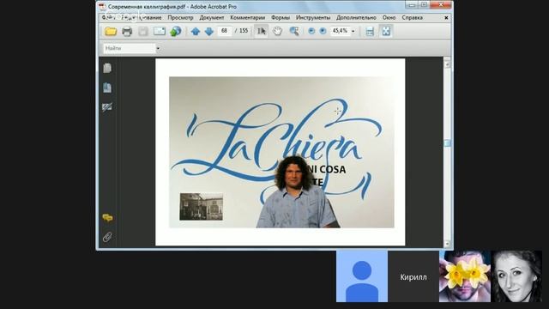Screen dimensions: 549x309
Task: Select the blank avatar participant tile
Action: coord(362,276)
